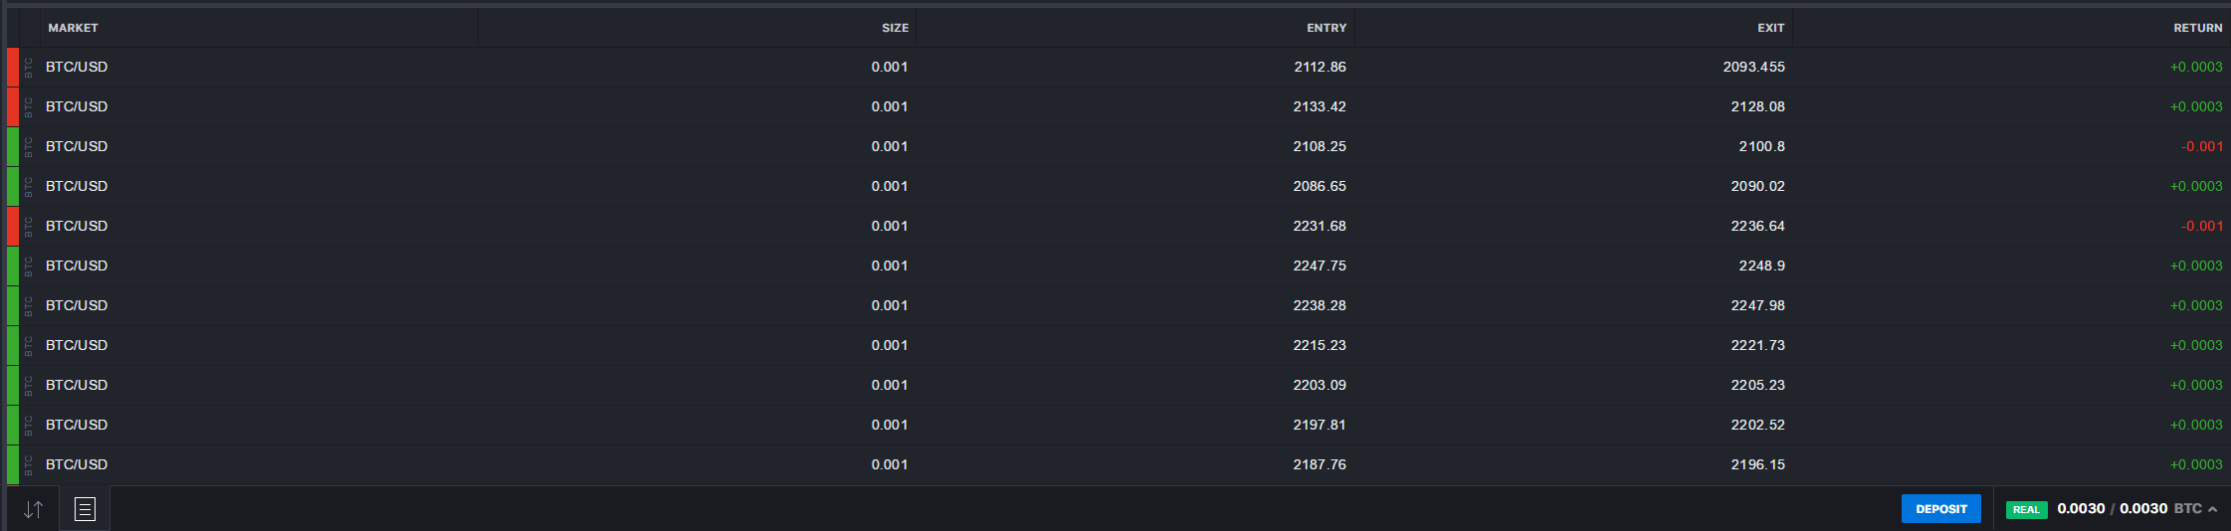Sort by the ENTRY column header
The width and height of the screenshot is (2231, 531).
[x=1326, y=28]
